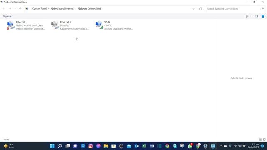Screen dimensions: 267x150
Task: Open the OneDrive cloud tray icon
Action: [225, 146]
